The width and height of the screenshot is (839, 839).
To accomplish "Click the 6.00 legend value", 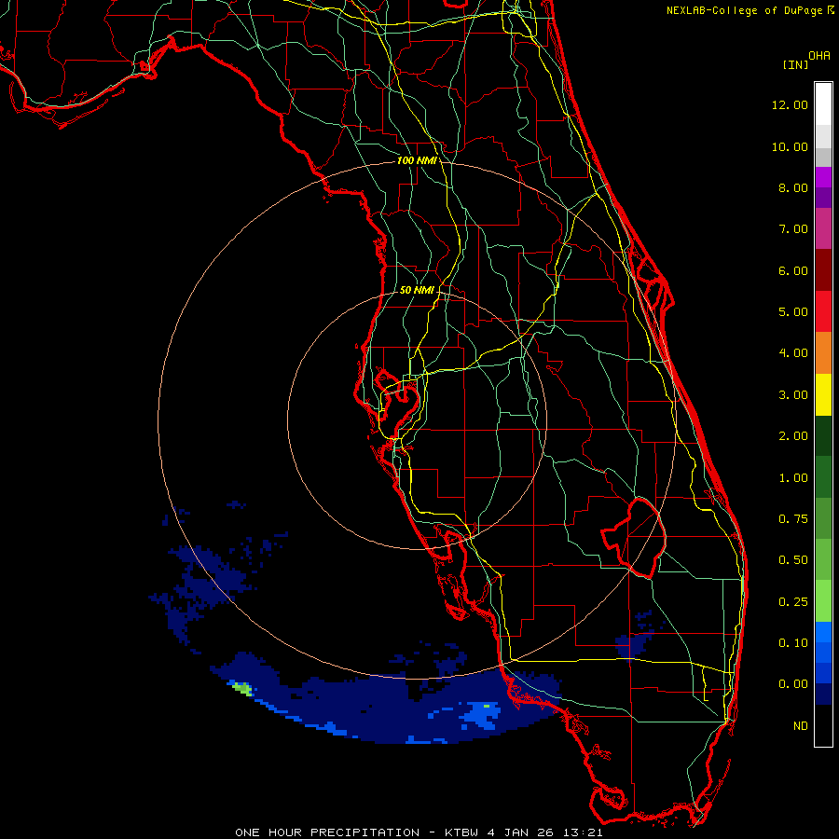I will pos(793,270).
